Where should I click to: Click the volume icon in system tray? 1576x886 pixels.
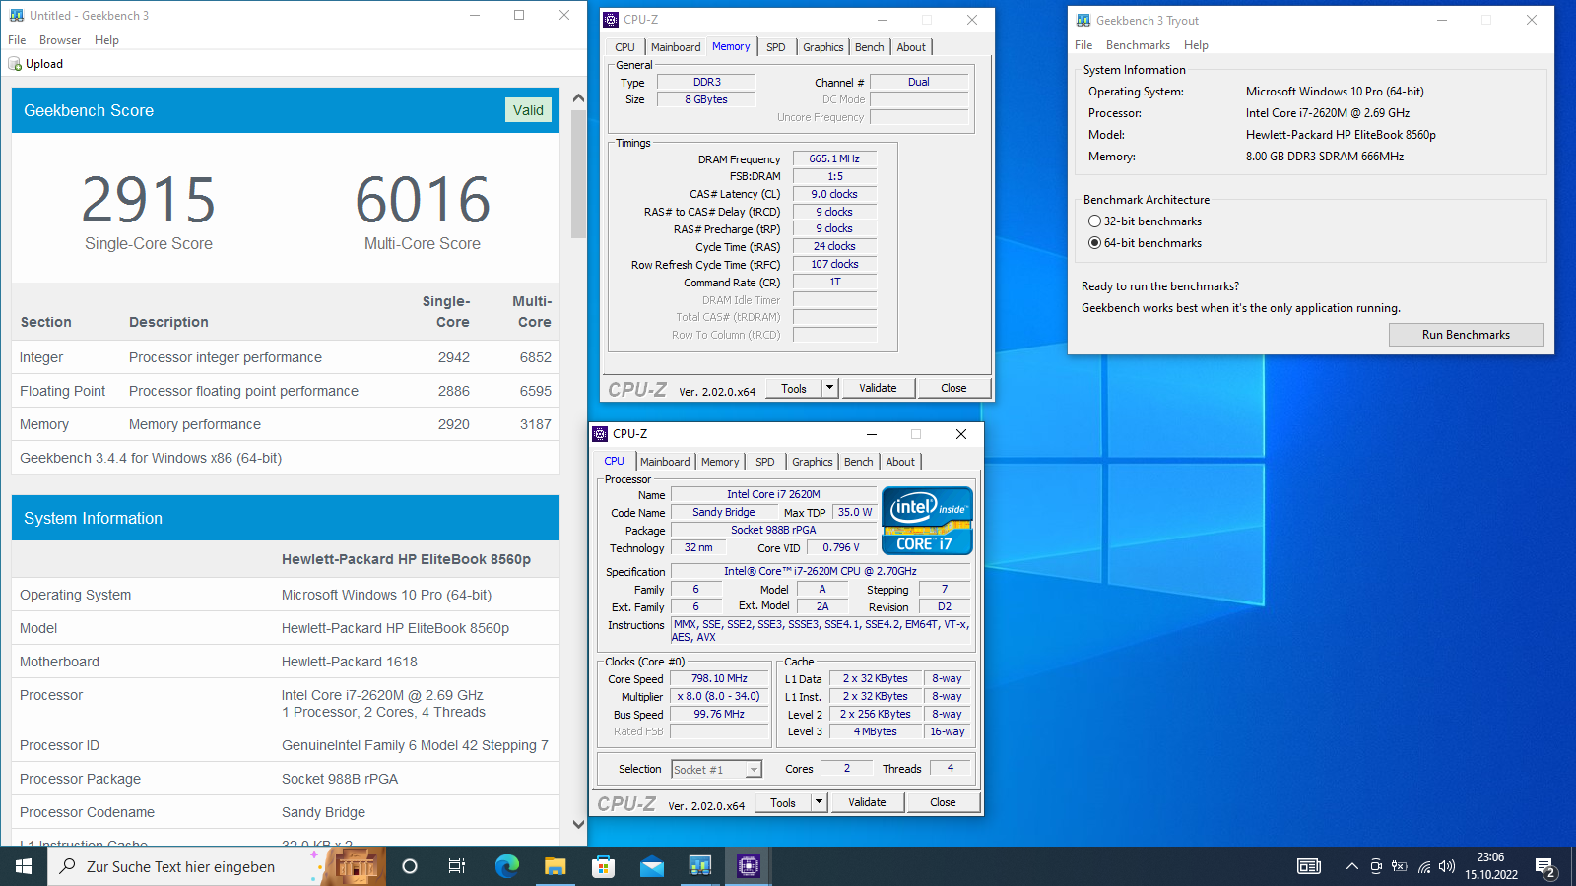[1447, 866]
